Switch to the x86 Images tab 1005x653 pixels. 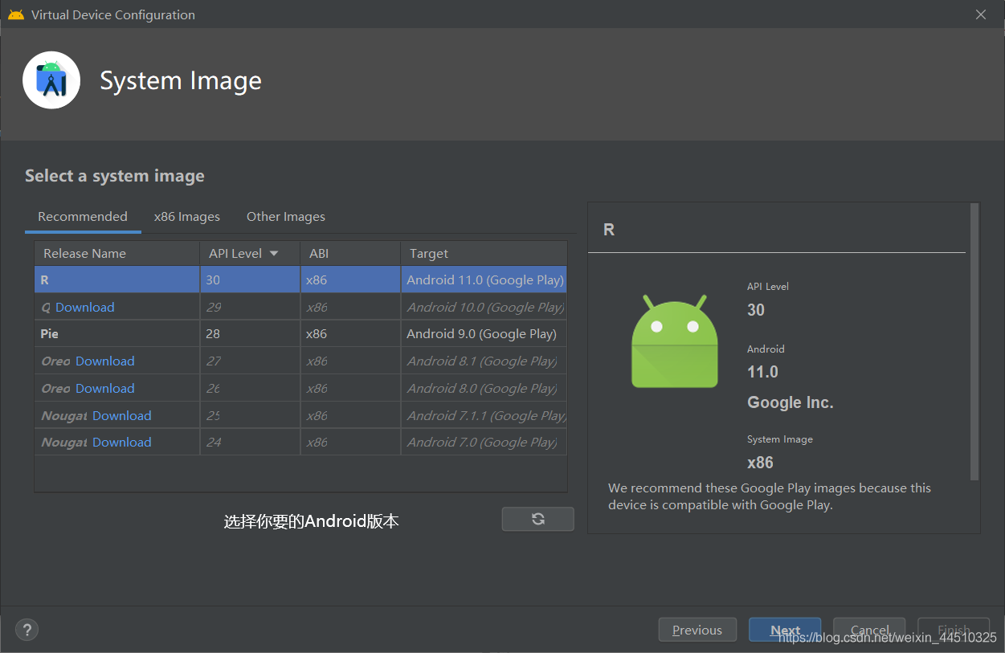[187, 217]
